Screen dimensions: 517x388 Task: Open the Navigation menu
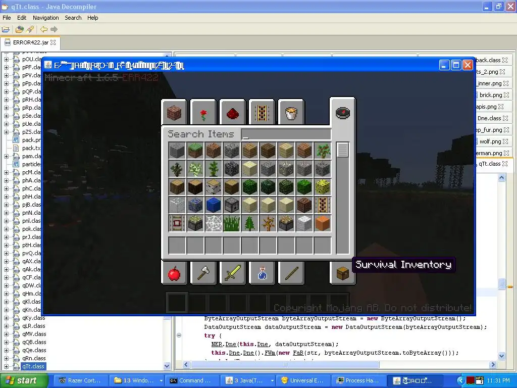(46, 18)
